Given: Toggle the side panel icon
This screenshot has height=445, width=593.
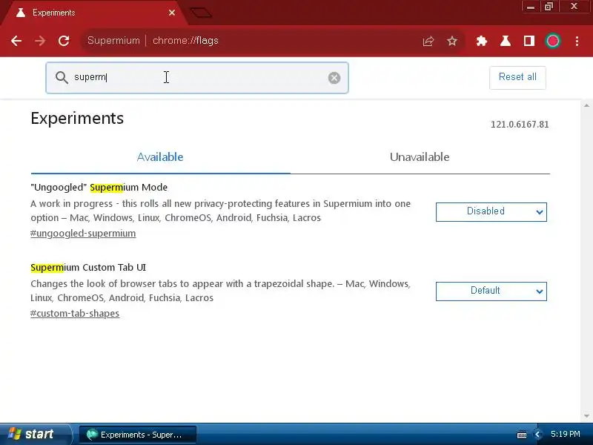Looking at the screenshot, I should (529, 41).
